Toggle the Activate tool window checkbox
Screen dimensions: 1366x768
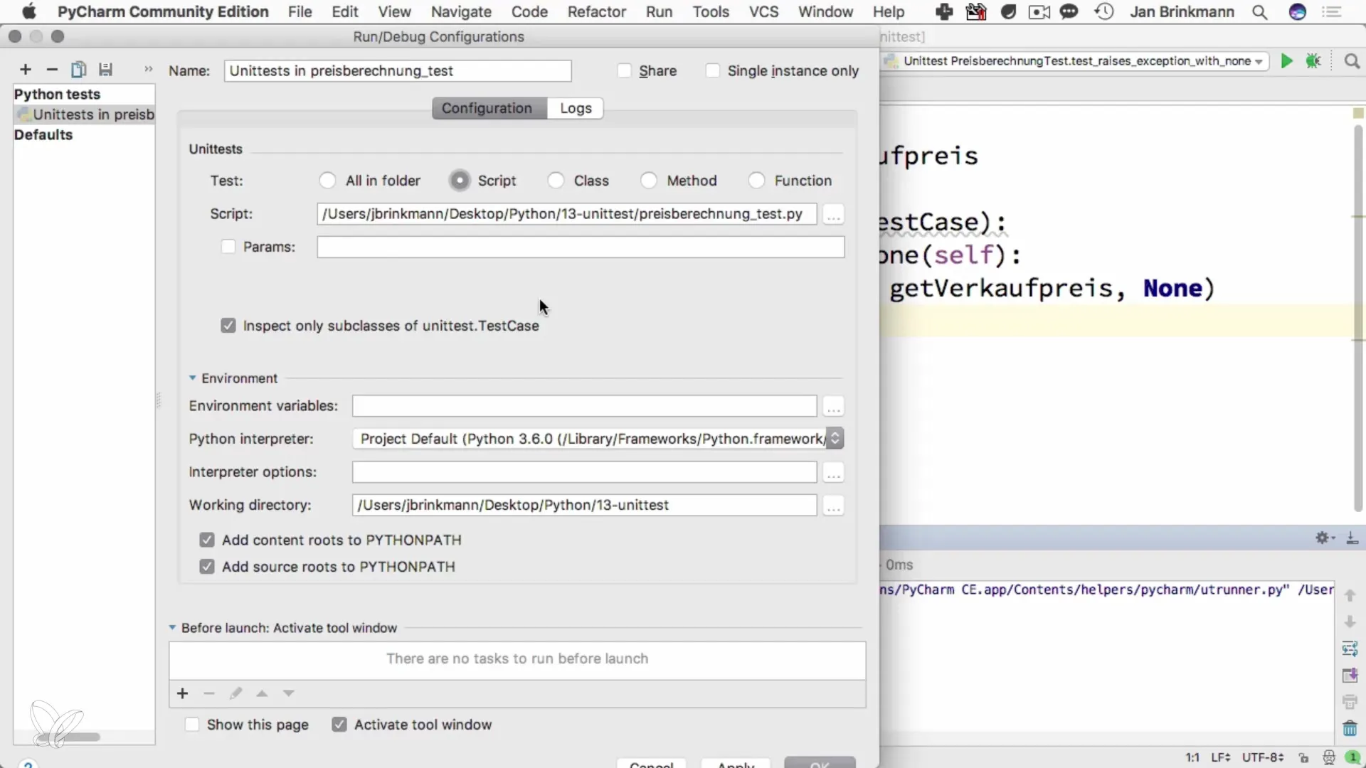[339, 725]
